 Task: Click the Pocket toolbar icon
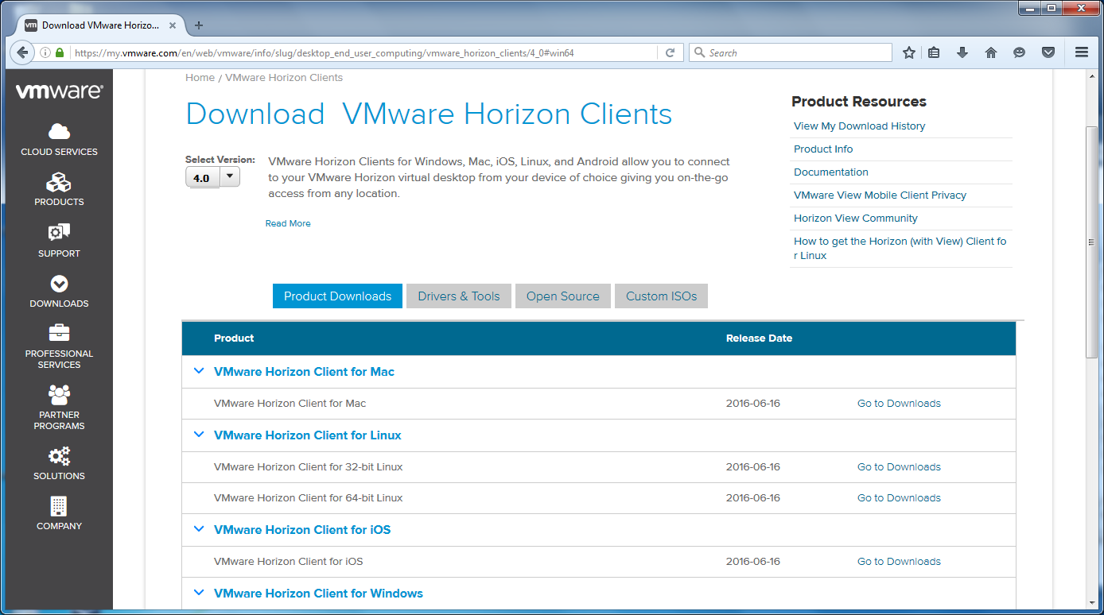point(1048,52)
